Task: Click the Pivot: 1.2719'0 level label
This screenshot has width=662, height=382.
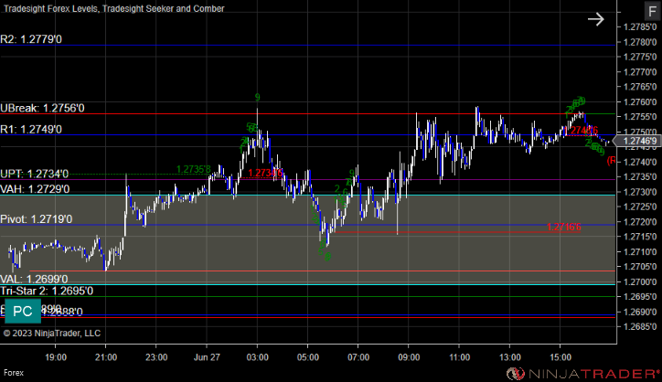Action: coord(37,219)
